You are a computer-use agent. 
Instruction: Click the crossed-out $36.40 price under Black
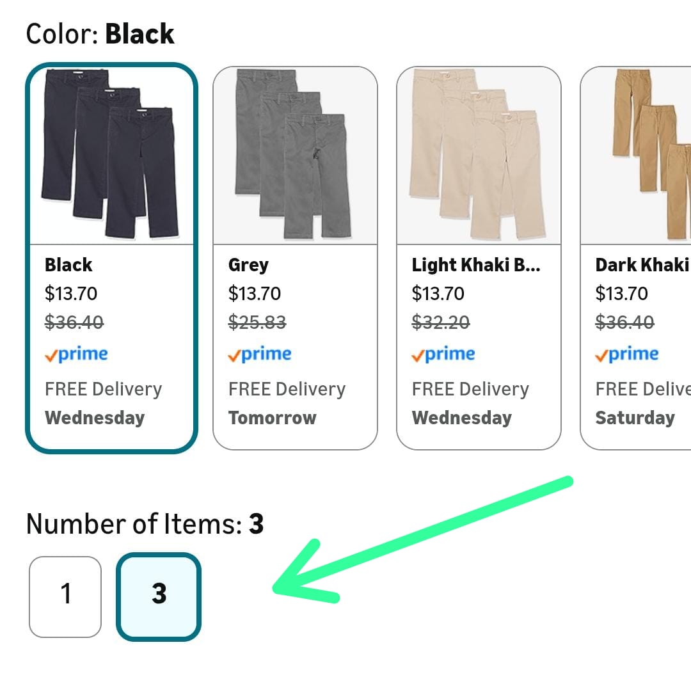click(x=74, y=323)
